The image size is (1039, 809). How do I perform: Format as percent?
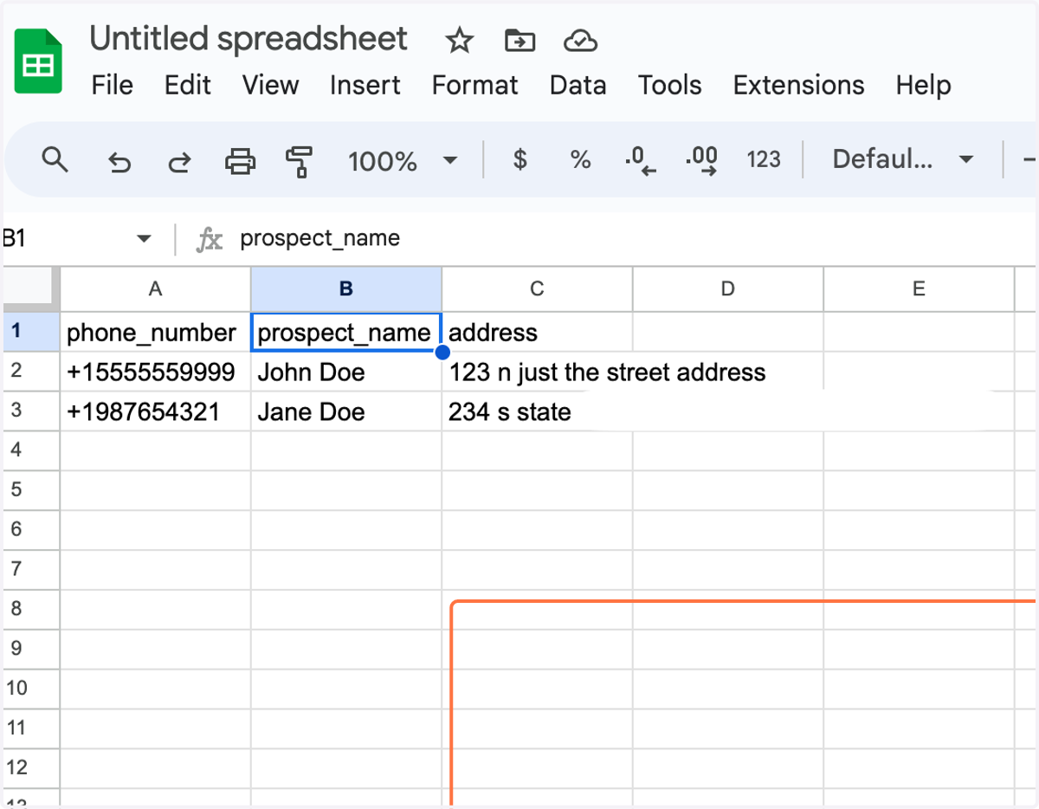pos(580,159)
